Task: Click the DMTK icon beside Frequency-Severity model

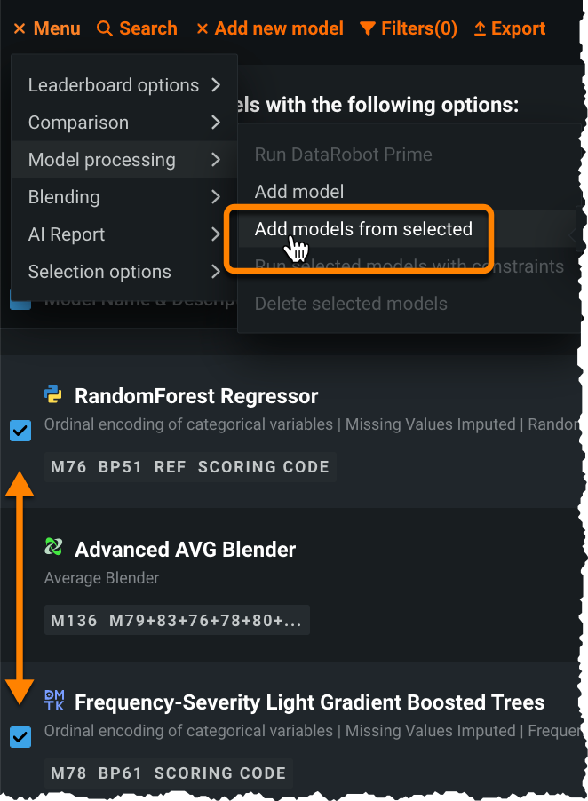Action: pos(53,701)
